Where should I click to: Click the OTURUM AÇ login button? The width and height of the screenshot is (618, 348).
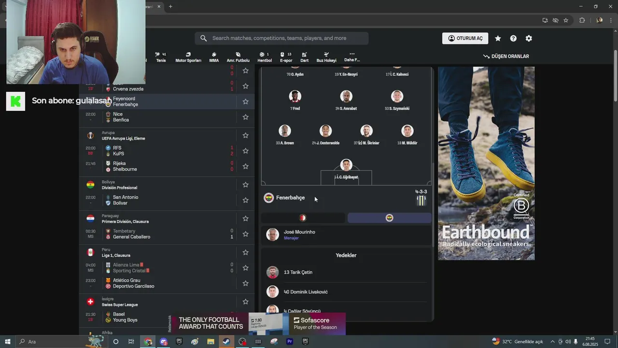465,38
